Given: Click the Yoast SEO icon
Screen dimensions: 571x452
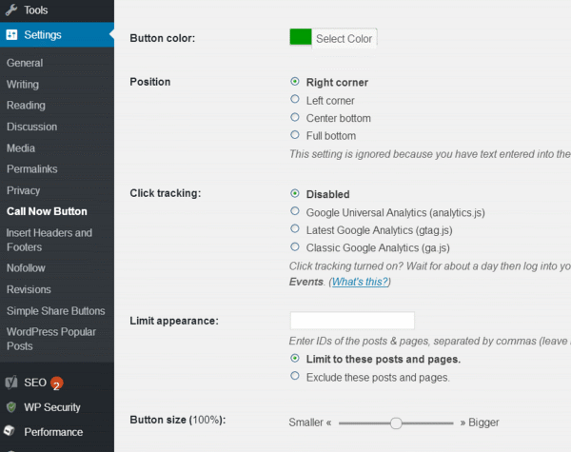Looking at the screenshot, I should [x=11, y=383].
